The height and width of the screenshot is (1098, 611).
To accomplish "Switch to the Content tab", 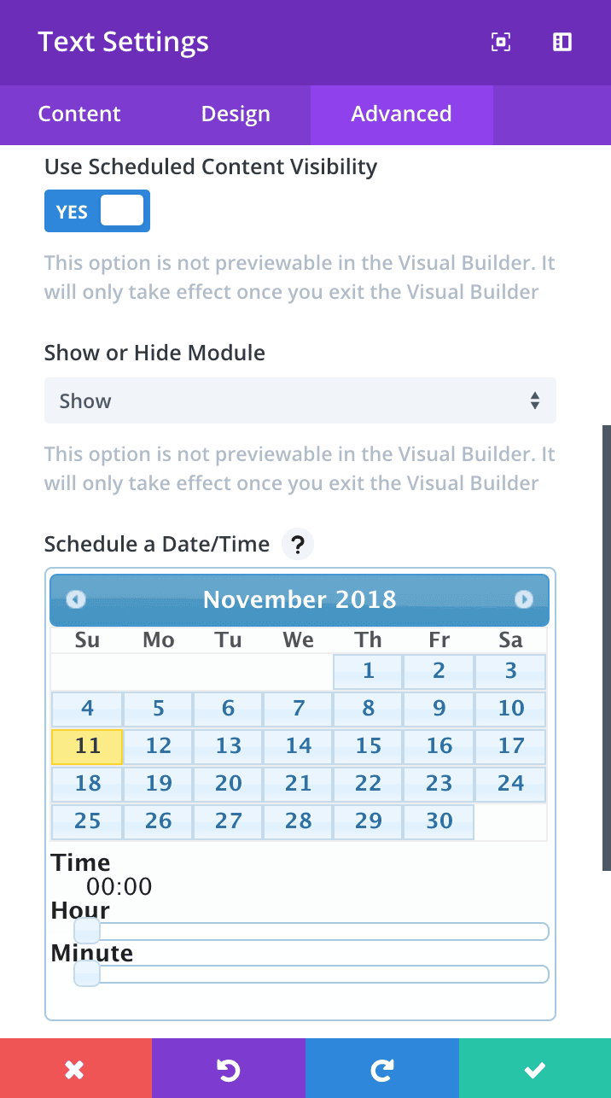I will click(x=79, y=114).
